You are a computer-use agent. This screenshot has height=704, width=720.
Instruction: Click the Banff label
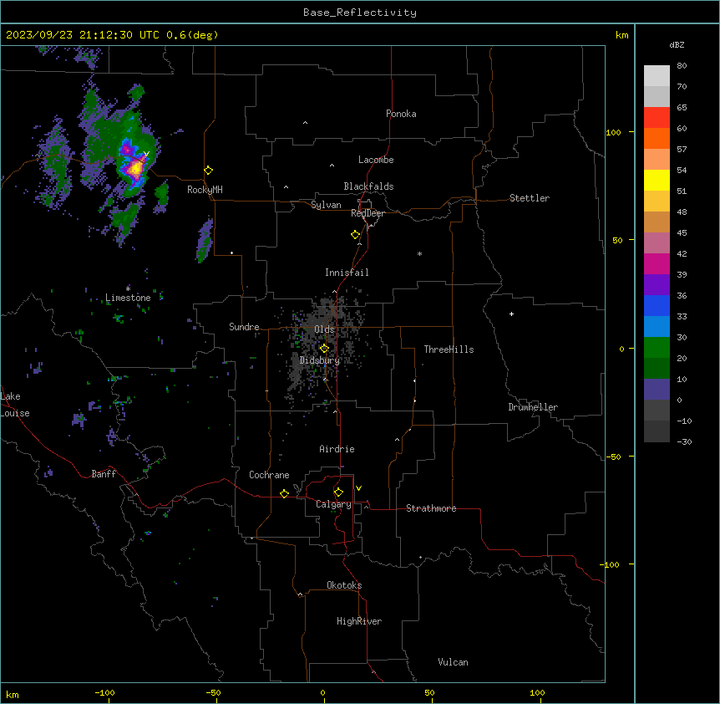[x=104, y=474]
